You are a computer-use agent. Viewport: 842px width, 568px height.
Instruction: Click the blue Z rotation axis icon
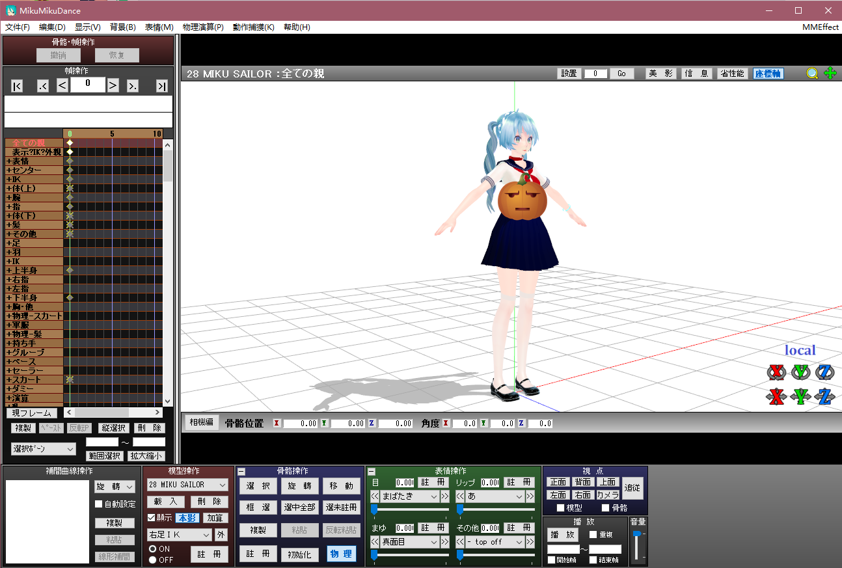point(824,372)
